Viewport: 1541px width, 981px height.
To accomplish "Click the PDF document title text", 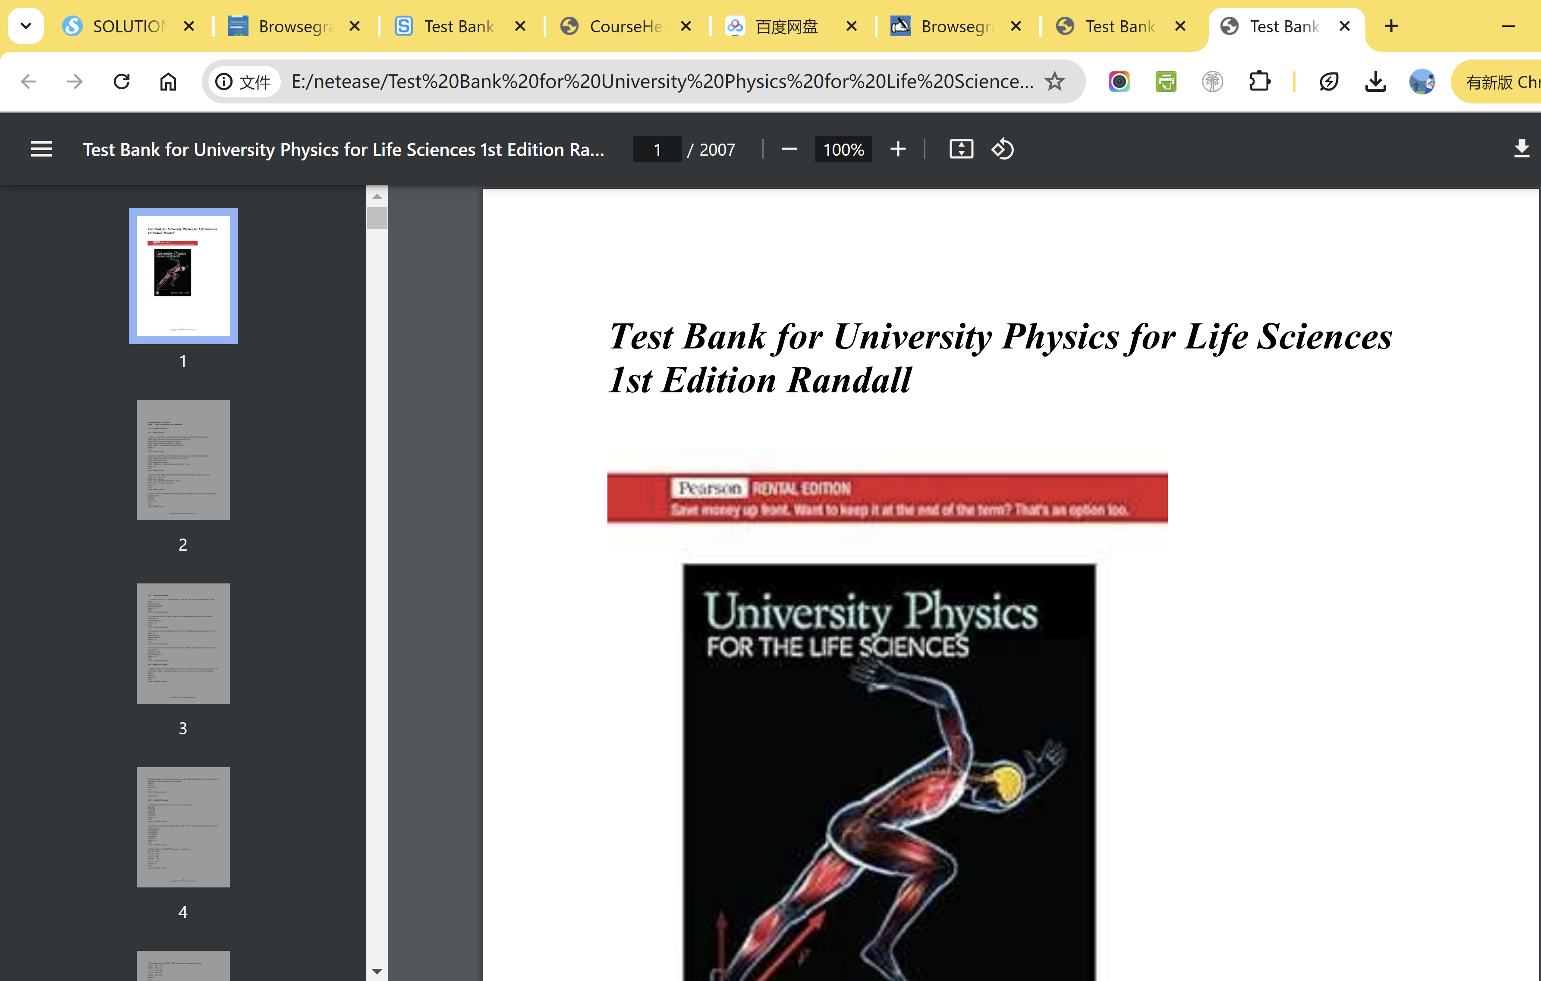I will [343, 150].
